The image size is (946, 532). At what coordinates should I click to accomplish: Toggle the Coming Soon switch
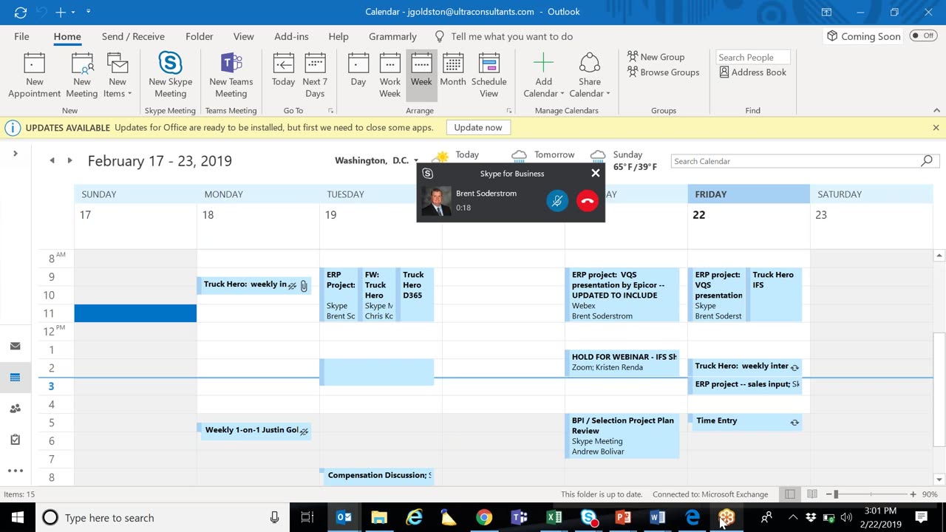coord(923,35)
